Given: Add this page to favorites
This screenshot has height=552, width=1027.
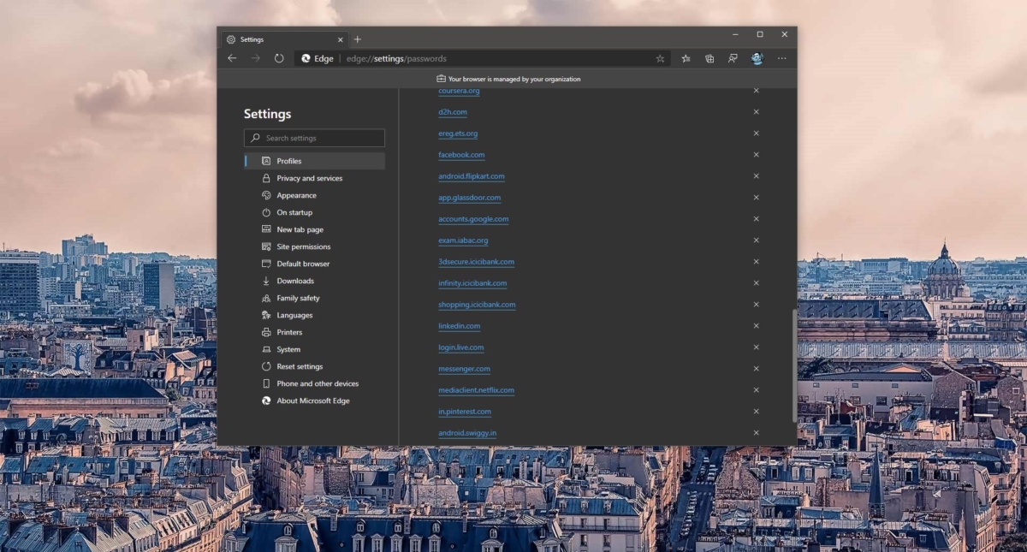Looking at the screenshot, I should pyautogui.click(x=660, y=58).
